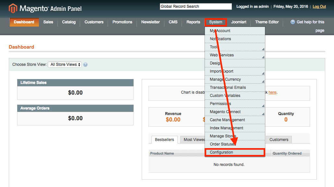Screen dimensions: 334x187
Task: Open the Dashboard menu
Action: [x=24, y=22]
